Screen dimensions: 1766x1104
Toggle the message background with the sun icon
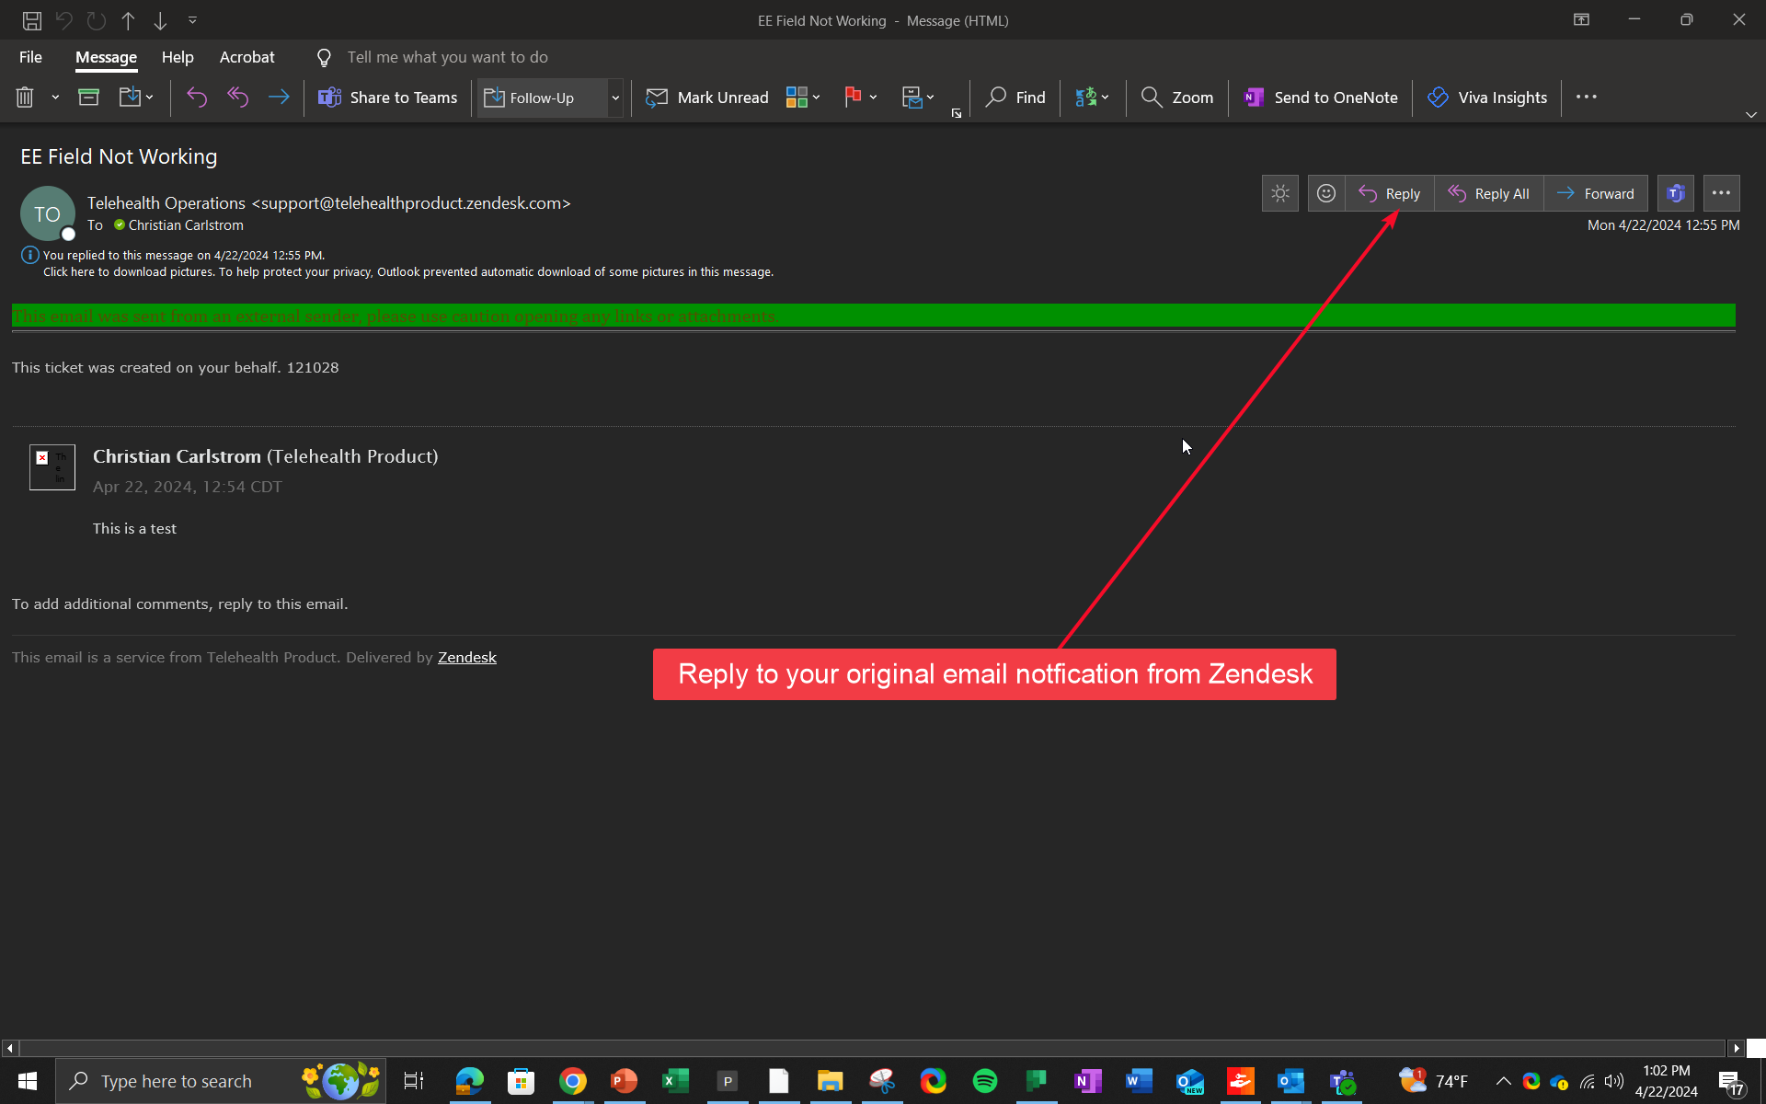coord(1280,193)
